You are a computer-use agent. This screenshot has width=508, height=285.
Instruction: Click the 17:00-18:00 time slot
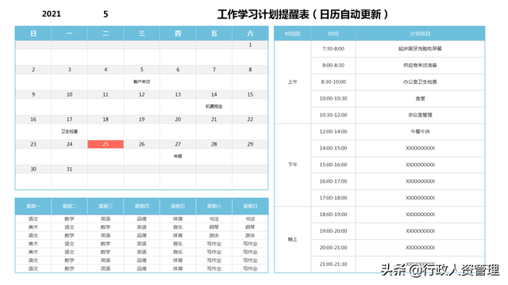click(333, 198)
